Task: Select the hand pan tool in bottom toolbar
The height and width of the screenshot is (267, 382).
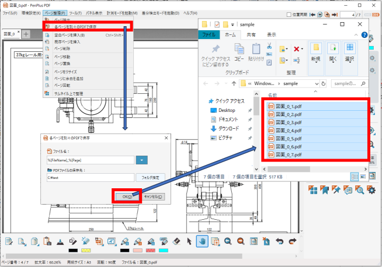Action: (202, 241)
